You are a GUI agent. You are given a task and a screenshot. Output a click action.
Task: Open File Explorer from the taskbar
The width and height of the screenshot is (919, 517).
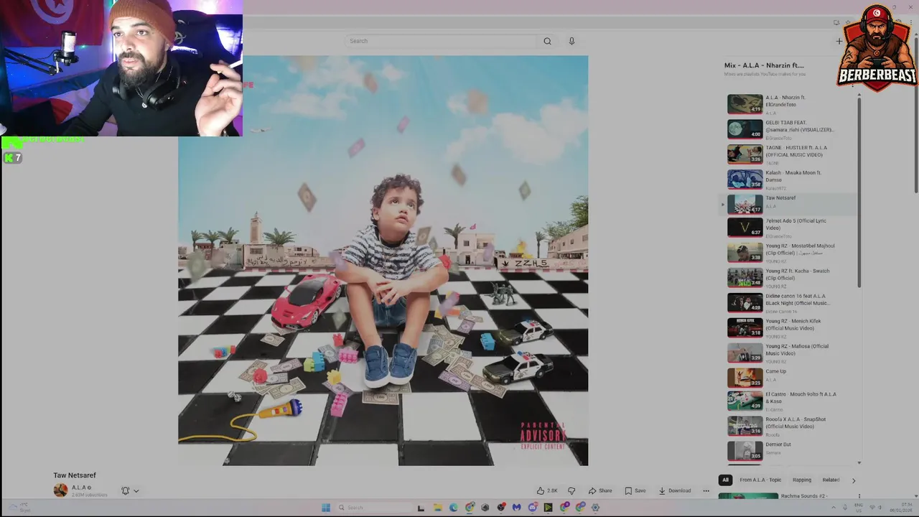pyautogui.click(x=437, y=508)
